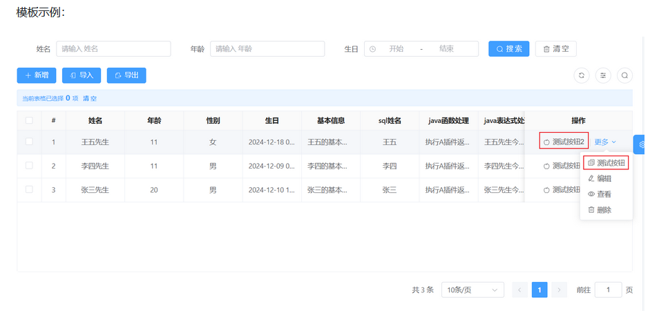Click the 结束 date field
Image resolution: width=659 pixels, height=313 pixels.
coord(446,49)
